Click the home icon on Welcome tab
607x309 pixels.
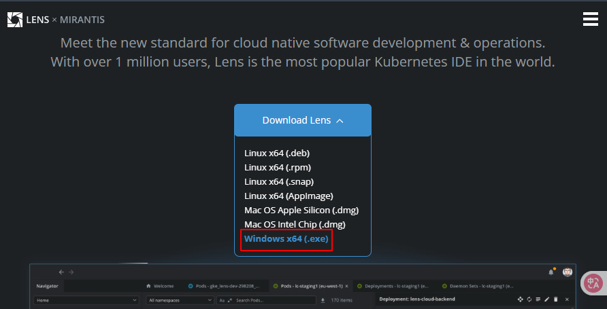tap(148, 286)
